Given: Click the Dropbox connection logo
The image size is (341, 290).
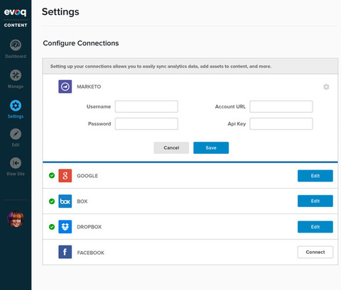Looking at the screenshot, I should pos(65,227).
